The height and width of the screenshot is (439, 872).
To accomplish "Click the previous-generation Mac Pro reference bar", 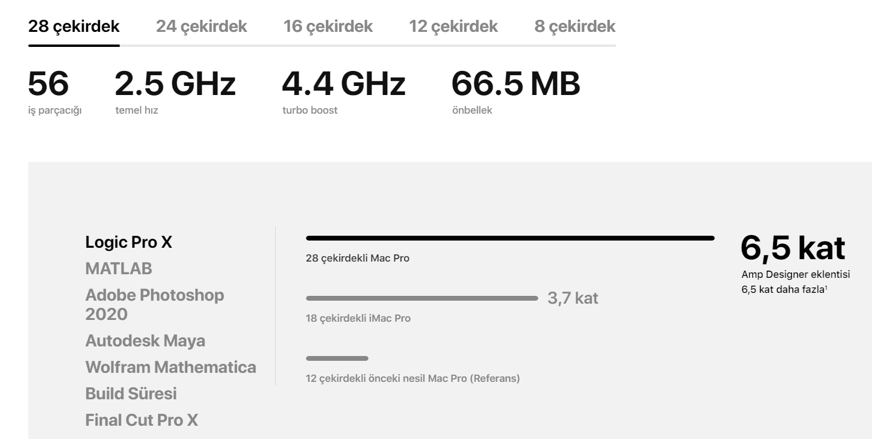I will (337, 358).
